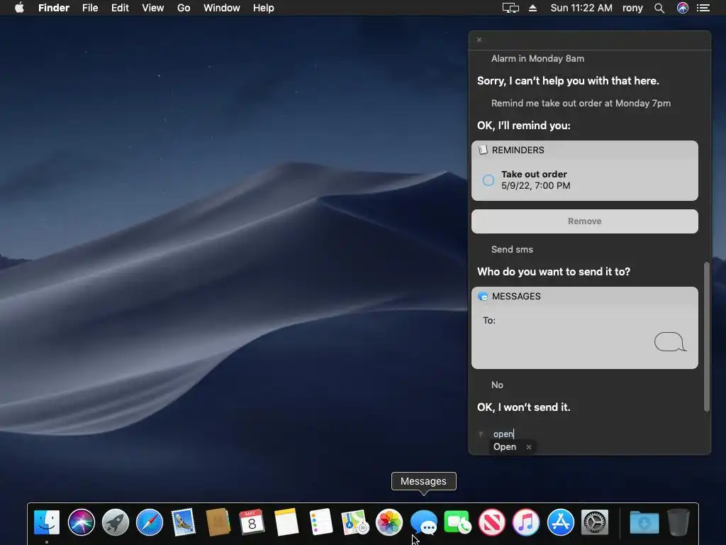The height and width of the screenshot is (545, 726).
Task: Open Spotlight search magnifier in menu bar
Action: click(x=659, y=8)
